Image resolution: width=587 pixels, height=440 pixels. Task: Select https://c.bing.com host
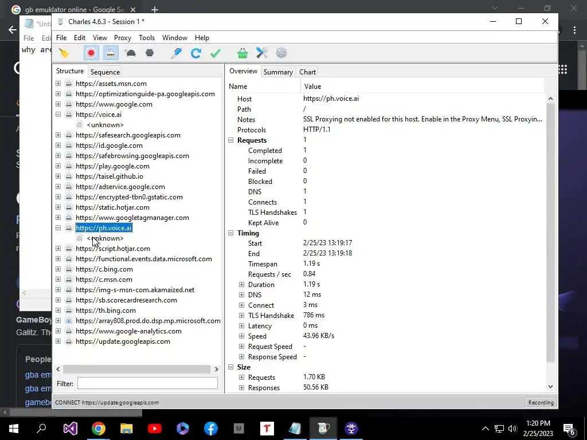(104, 269)
